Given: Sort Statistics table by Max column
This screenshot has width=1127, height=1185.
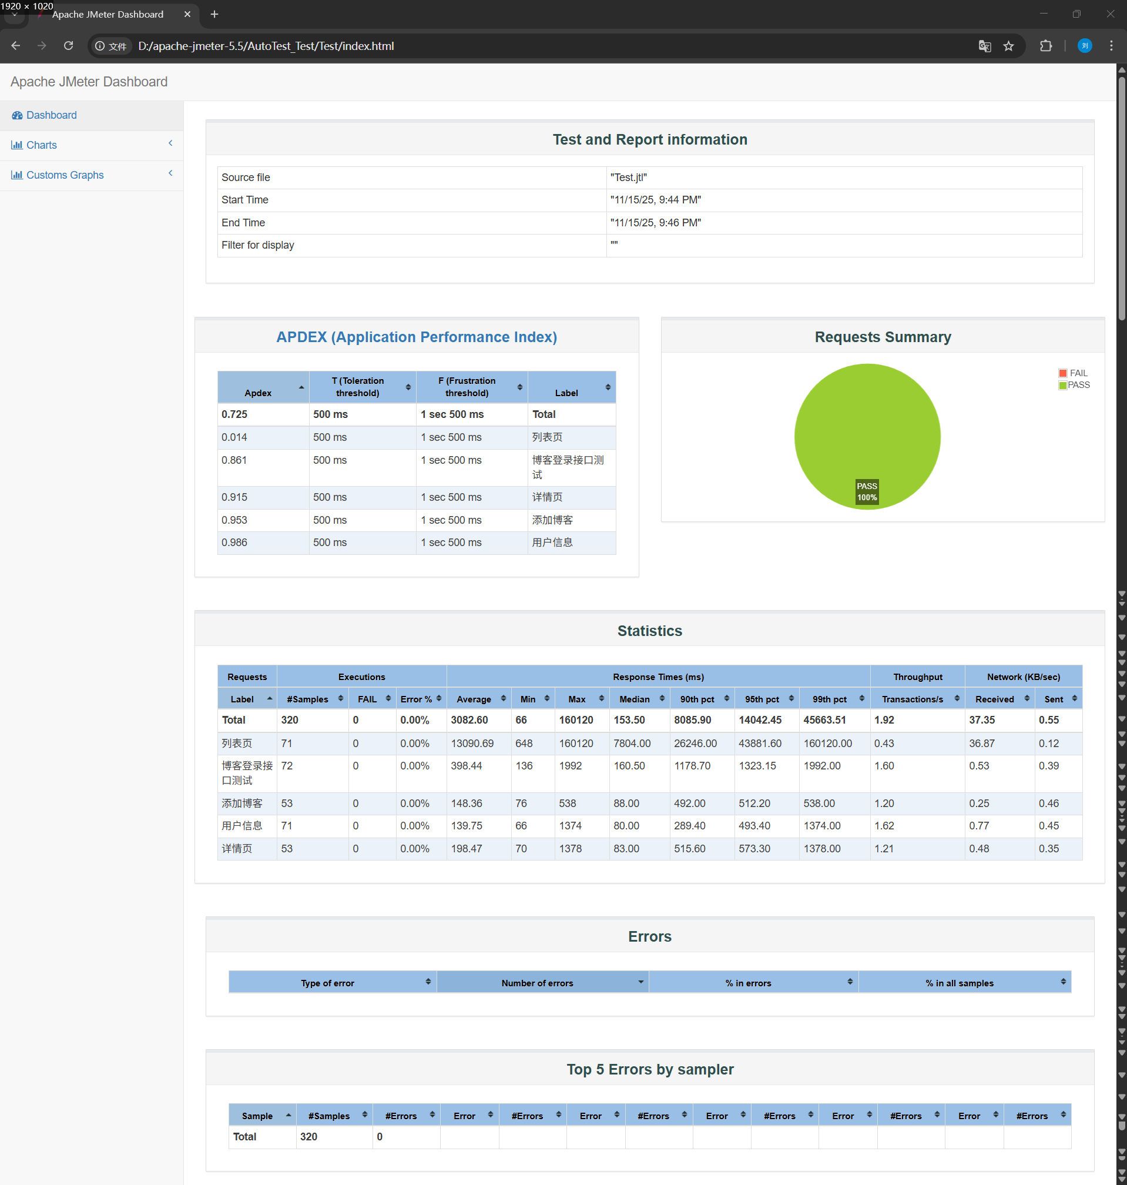Looking at the screenshot, I should tap(582, 699).
